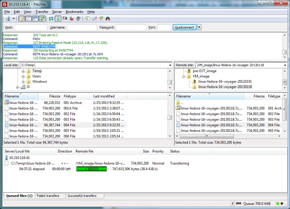Select pre-EVT_image folder icon in remote tree
The height and width of the screenshot is (209, 290).
(x=189, y=71)
